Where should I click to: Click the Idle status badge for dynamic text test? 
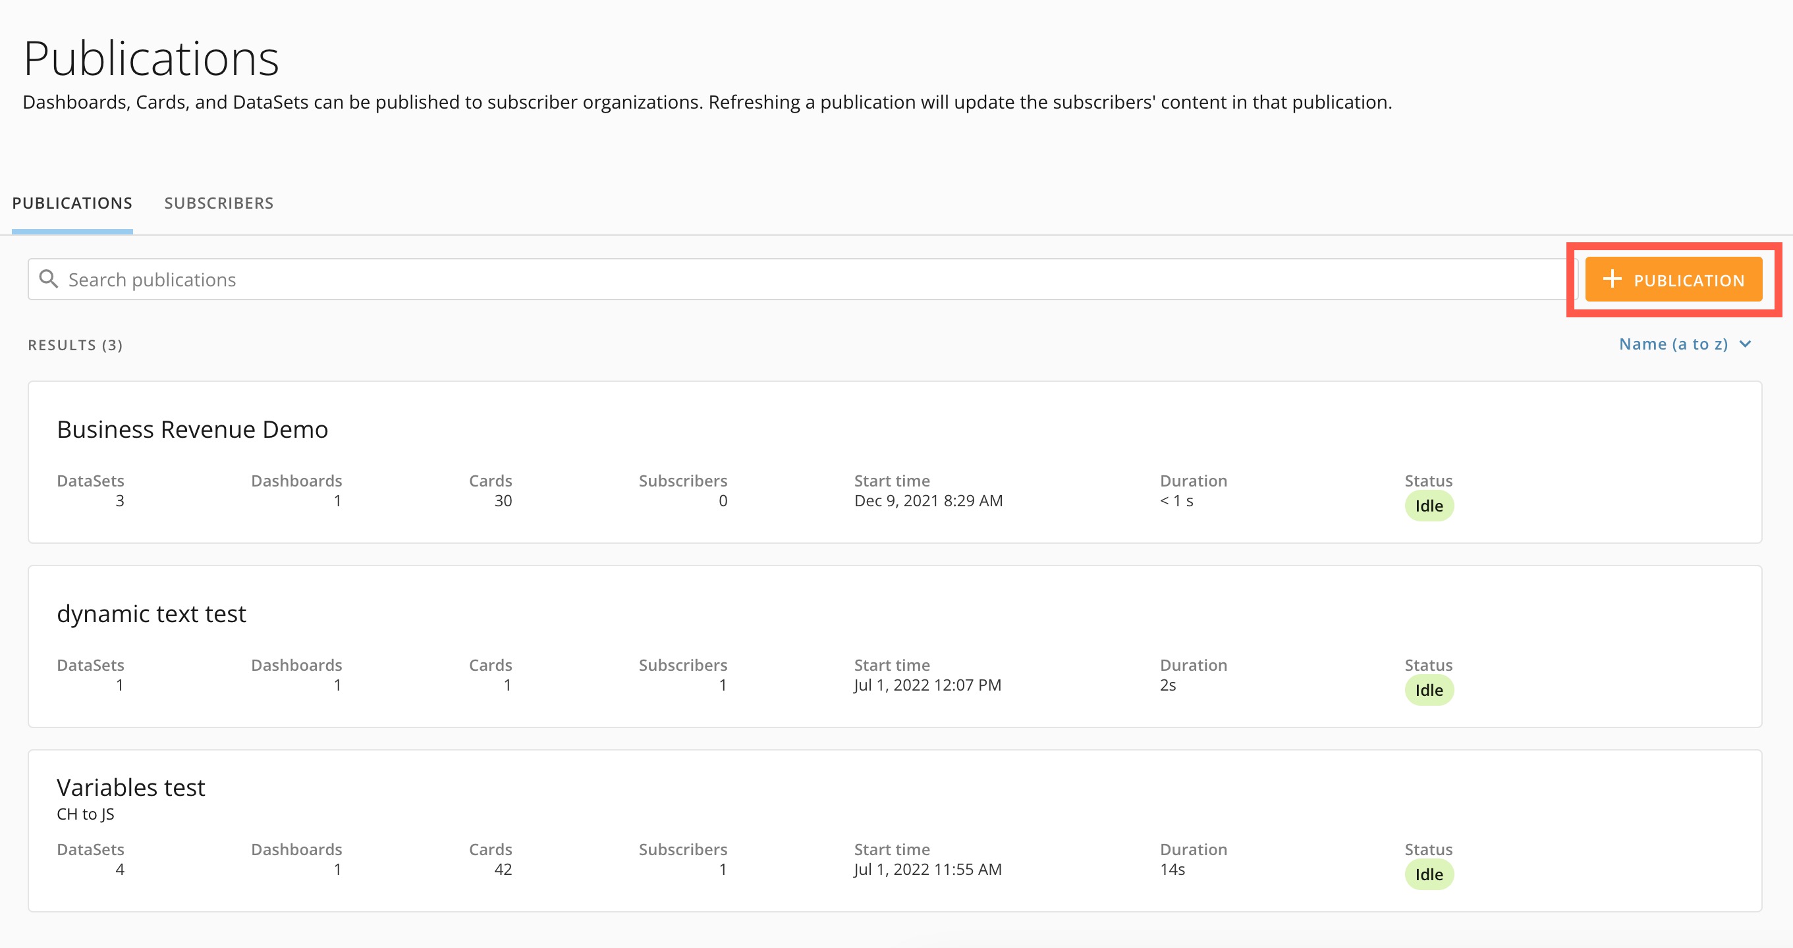pyautogui.click(x=1428, y=690)
